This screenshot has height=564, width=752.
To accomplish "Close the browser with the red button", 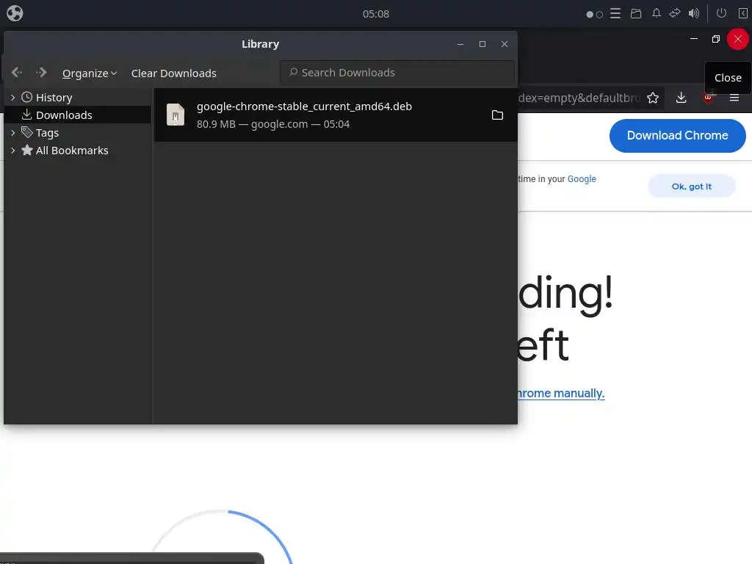I will tap(737, 39).
